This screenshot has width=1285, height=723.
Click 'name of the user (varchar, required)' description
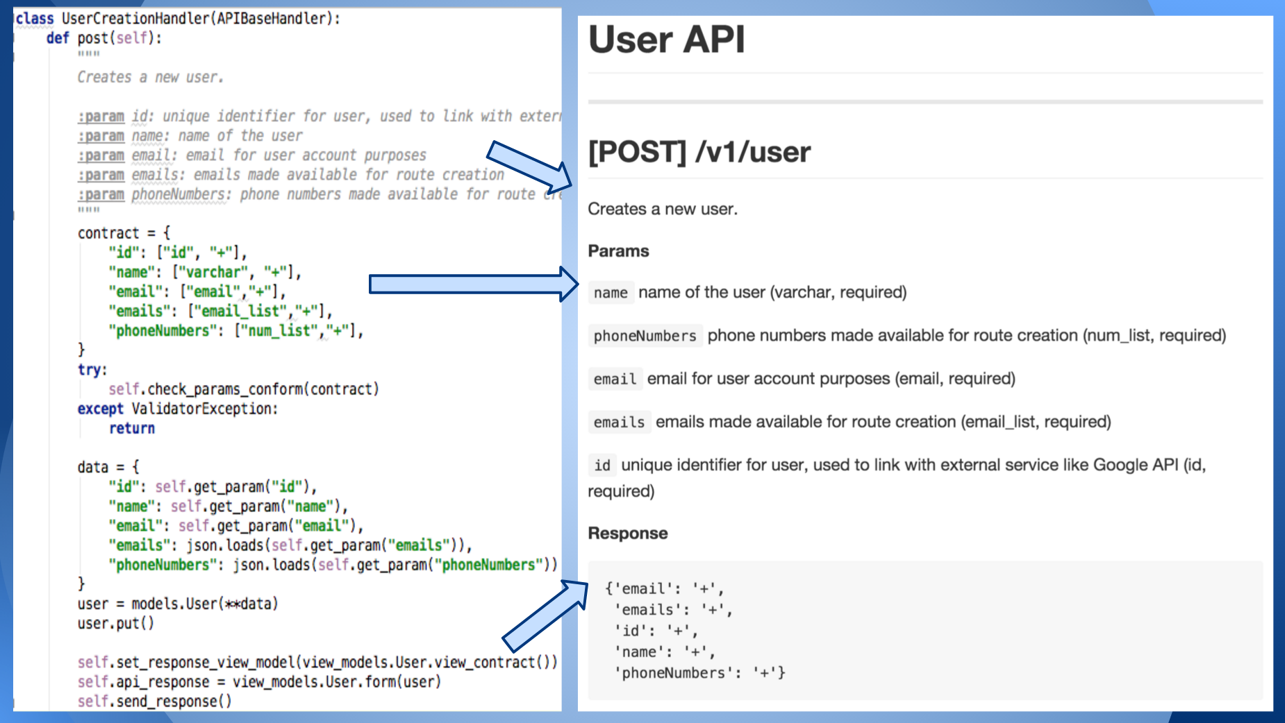pyautogui.click(x=772, y=292)
